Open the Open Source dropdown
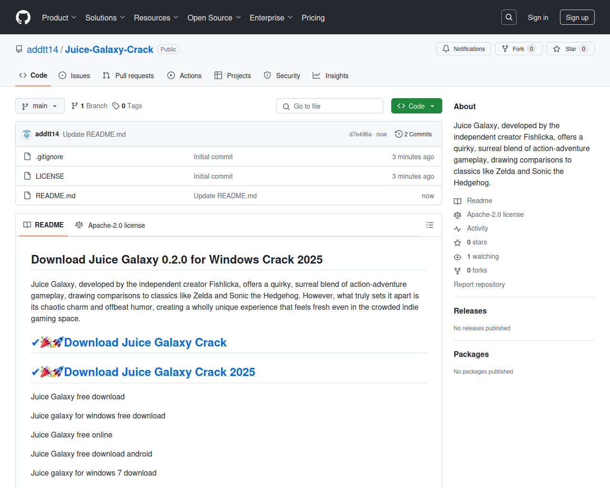This screenshot has width=610, height=488. click(x=214, y=18)
